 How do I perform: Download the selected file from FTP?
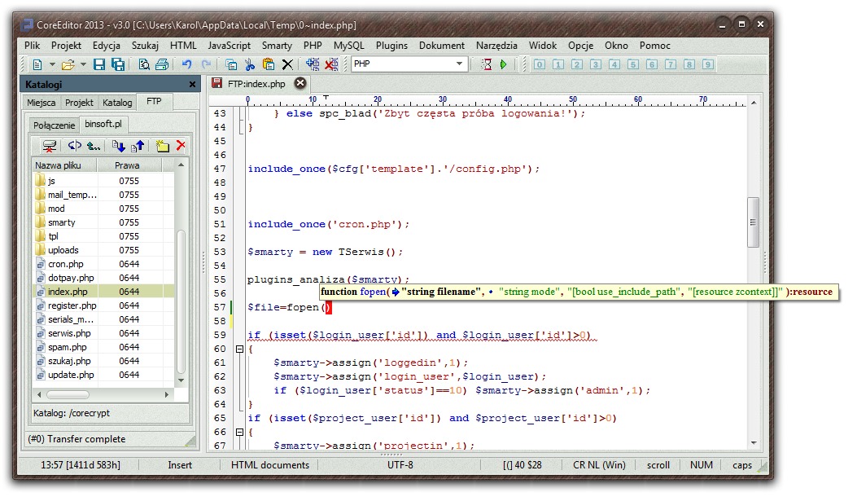pos(119,146)
